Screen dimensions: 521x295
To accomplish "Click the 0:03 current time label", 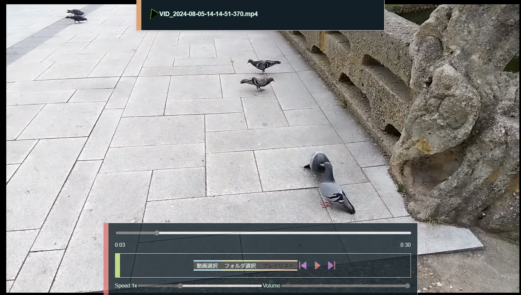I will pyautogui.click(x=120, y=245).
